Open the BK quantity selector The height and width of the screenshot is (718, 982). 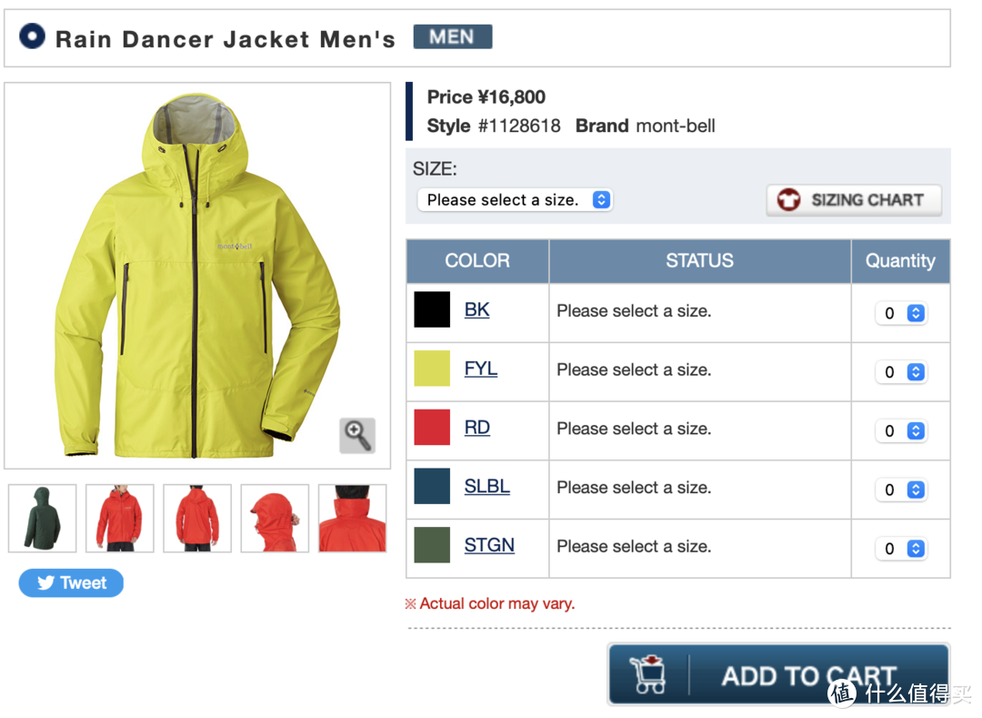coord(900,313)
